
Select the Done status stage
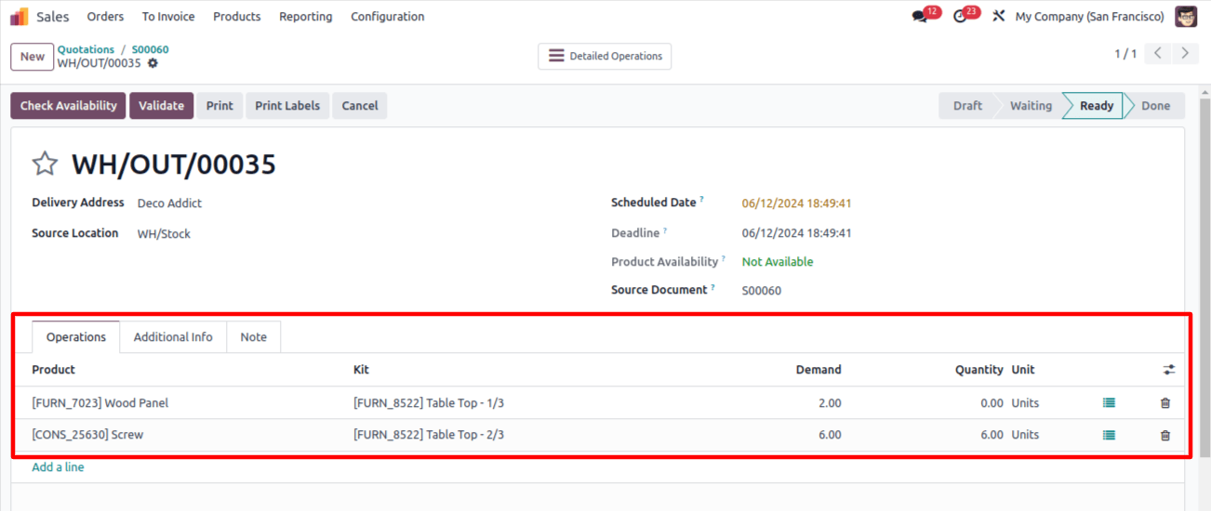click(1155, 106)
